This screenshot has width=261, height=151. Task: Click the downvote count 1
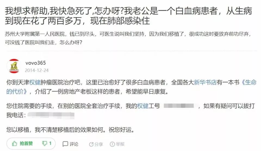pyautogui.click(x=50, y=143)
